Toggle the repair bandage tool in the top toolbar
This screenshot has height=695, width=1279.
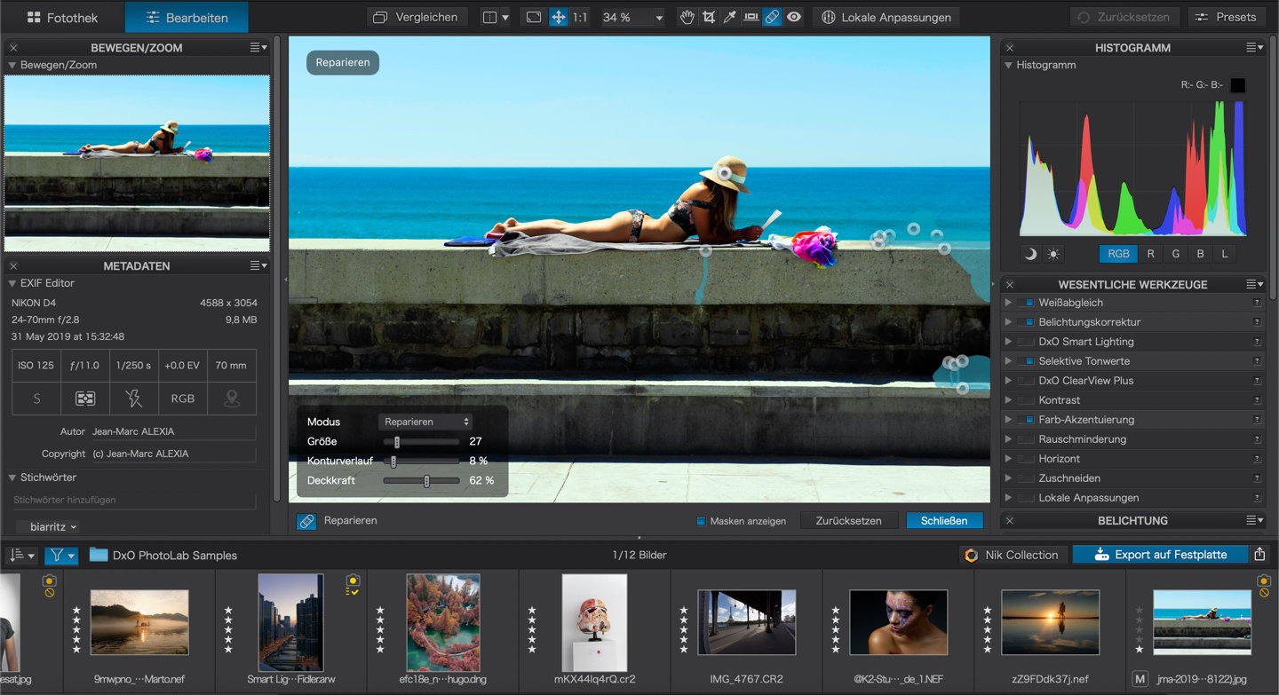773,17
